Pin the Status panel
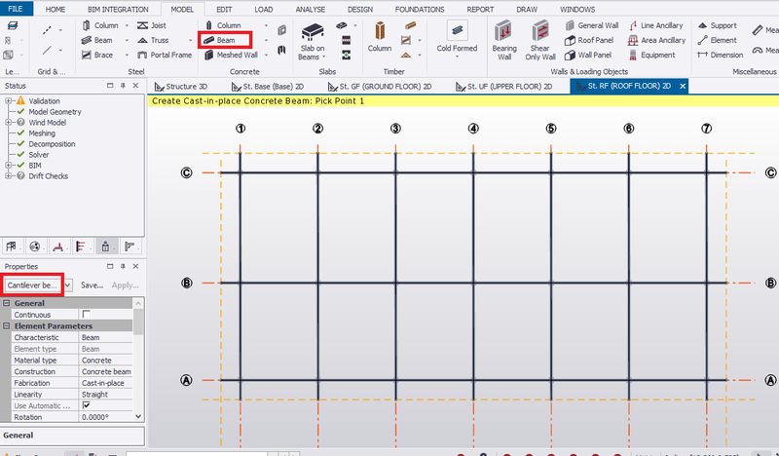The height and width of the screenshot is (456, 779). click(123, 86)
